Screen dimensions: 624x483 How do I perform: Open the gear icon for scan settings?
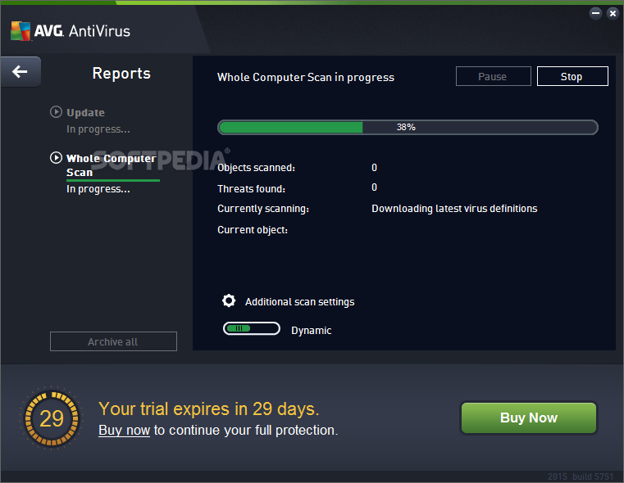click(x=229, y=300)
